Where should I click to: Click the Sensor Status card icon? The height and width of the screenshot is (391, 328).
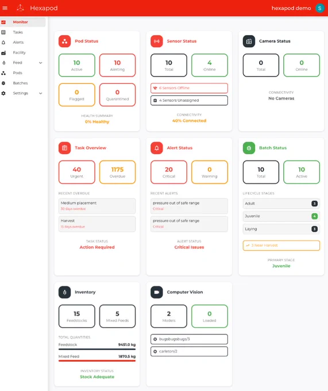click(x=157, y=41)
